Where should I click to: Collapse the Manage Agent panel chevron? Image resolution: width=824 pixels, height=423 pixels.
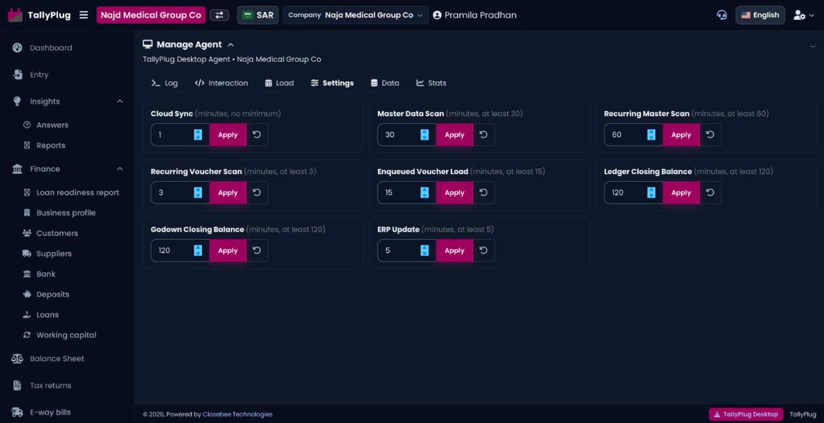click(231, 45)
